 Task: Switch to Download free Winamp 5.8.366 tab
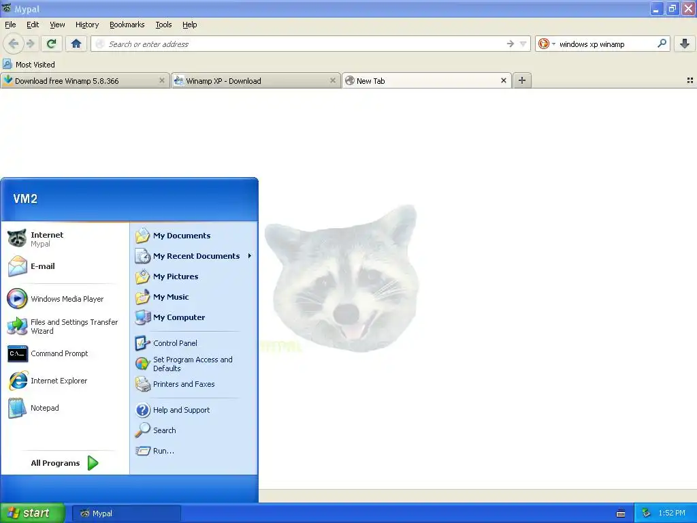tap(85, 80)
